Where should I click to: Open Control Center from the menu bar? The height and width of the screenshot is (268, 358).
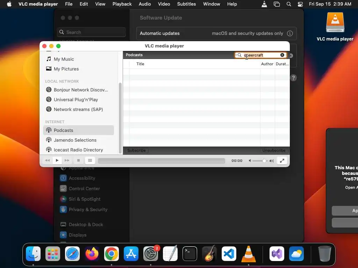pyautogui.click(x=300, y=4)
